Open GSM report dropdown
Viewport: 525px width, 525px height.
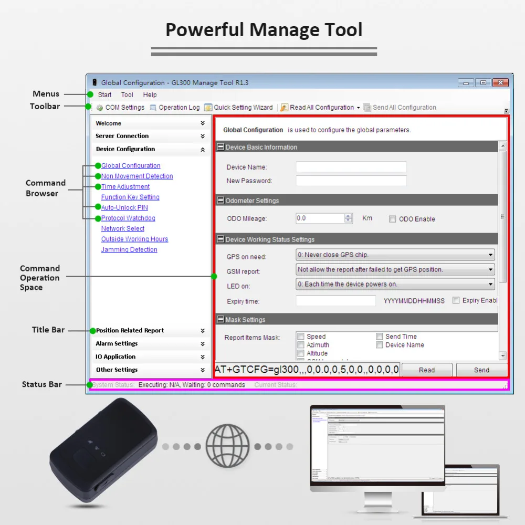(395, 269)
